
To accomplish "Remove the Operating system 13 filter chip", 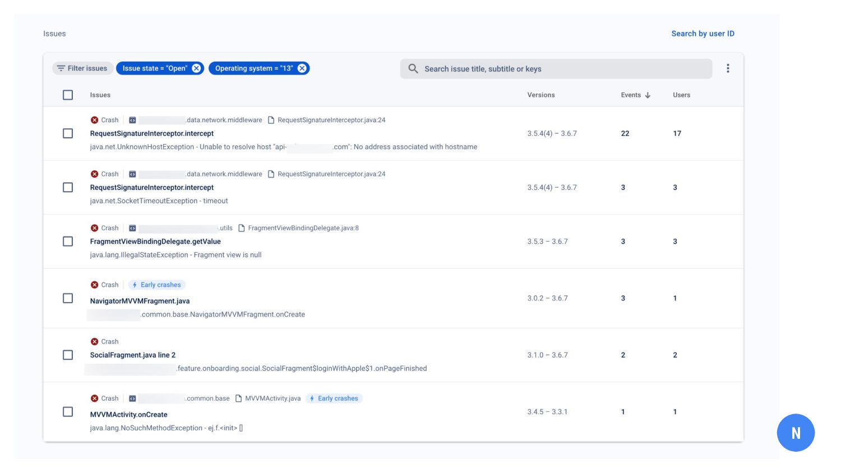I will (x=302, y=68).
